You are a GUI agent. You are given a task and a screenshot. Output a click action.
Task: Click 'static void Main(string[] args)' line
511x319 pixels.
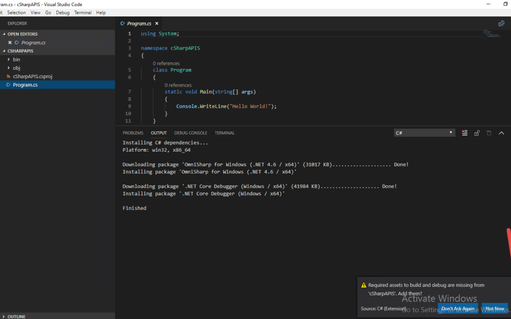point(210,92)
